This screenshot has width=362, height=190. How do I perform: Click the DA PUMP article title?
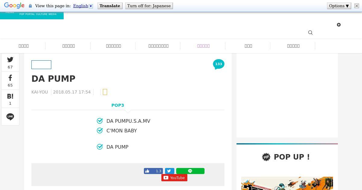click(53, 78)
